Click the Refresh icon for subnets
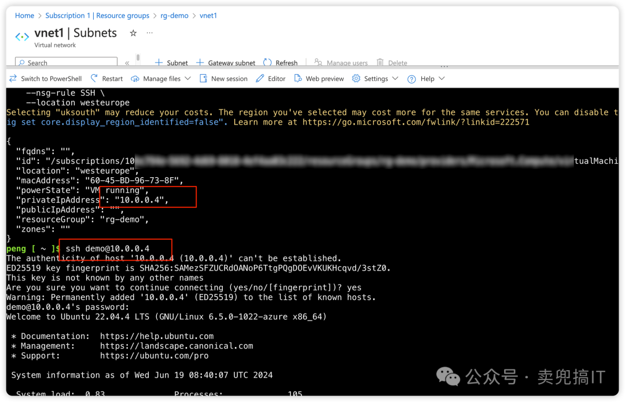The image size is (625, 402). coord(267,63)
